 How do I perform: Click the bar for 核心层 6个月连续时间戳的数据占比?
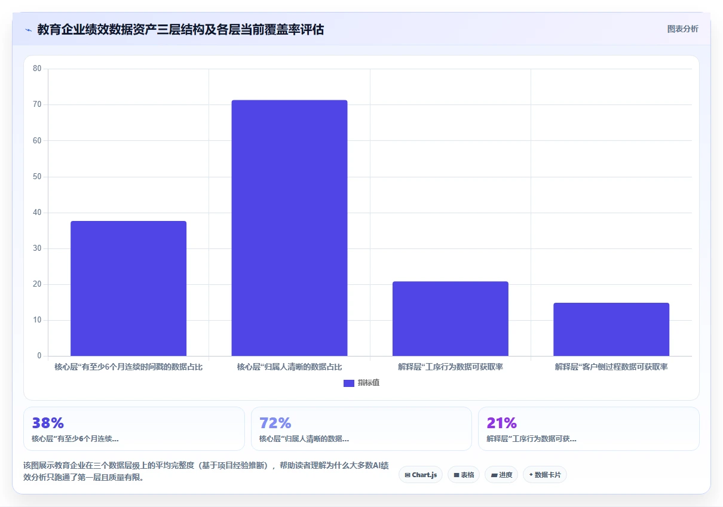click(x=128, y=288)
